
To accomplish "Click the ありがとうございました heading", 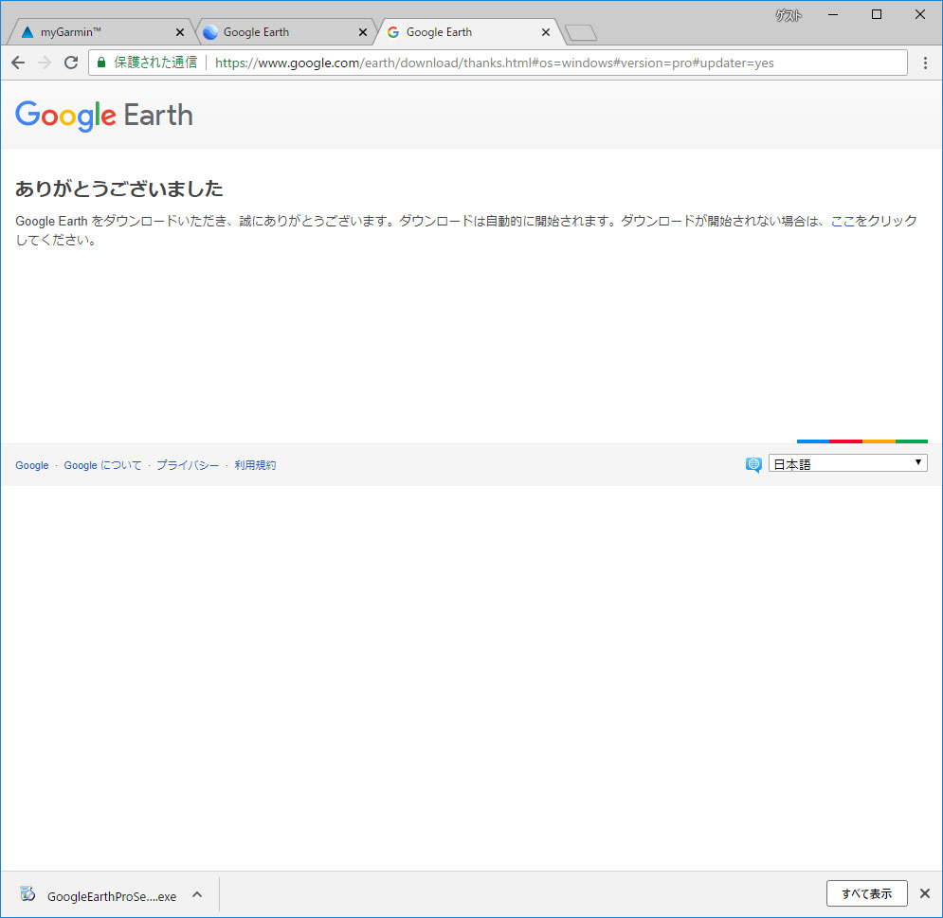I will coord(119,189).
